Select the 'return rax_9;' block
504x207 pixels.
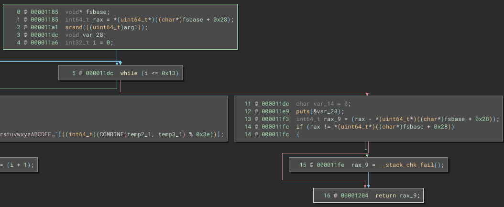pos(368,196)
